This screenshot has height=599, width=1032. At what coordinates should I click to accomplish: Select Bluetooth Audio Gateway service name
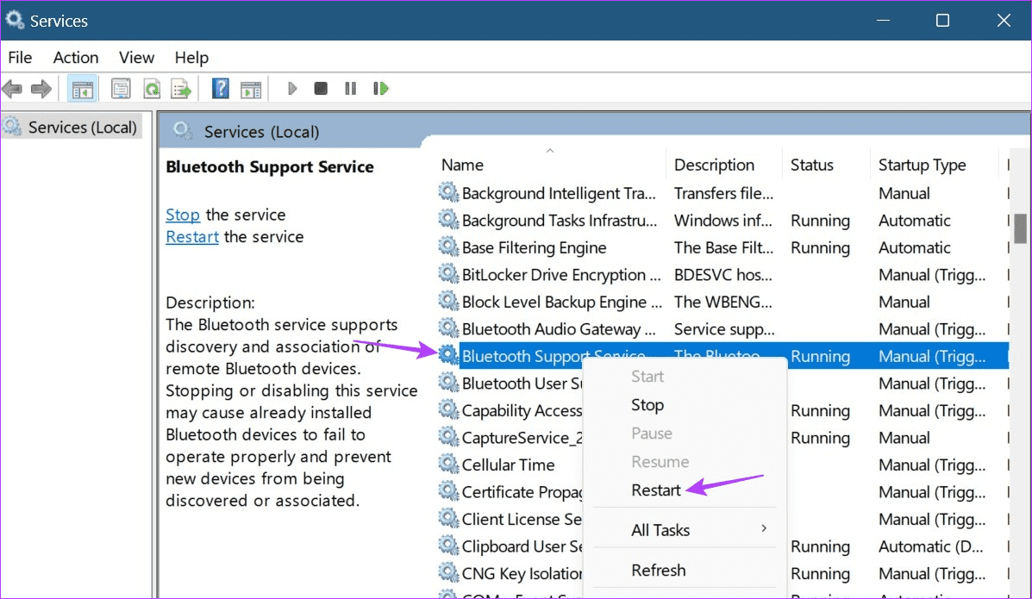[559, 329]
